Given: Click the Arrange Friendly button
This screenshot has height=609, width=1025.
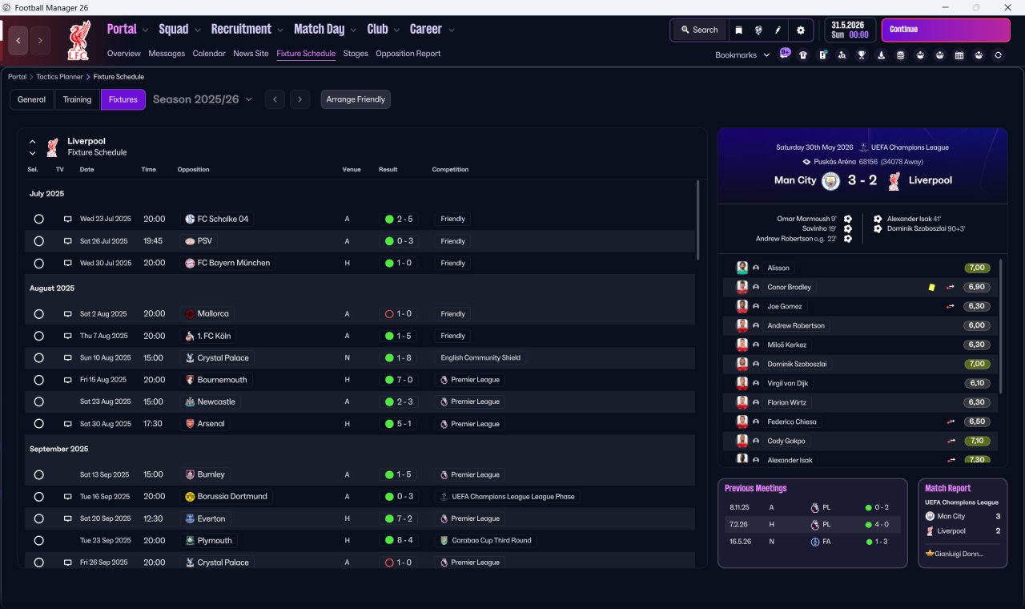Looking at the screenshot, I should 356,99.
